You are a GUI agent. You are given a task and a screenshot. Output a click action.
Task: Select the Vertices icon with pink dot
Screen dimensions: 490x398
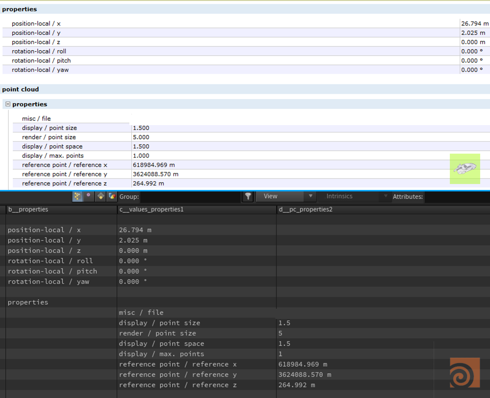click(89, 195)
